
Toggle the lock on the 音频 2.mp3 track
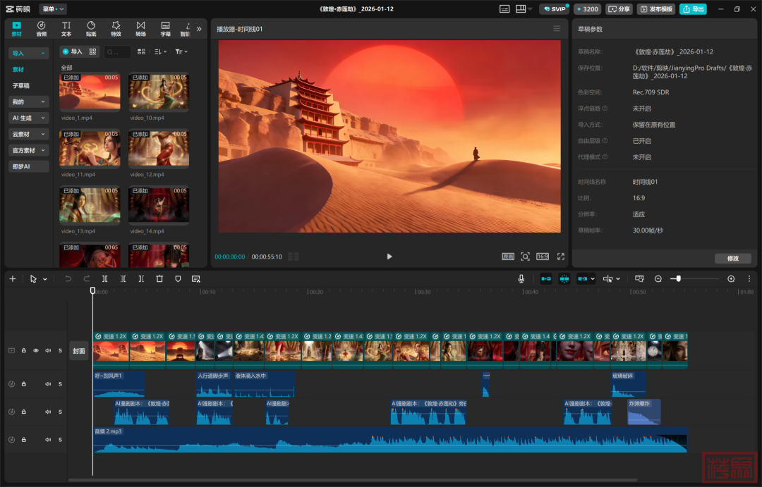[x=23, y=440]
